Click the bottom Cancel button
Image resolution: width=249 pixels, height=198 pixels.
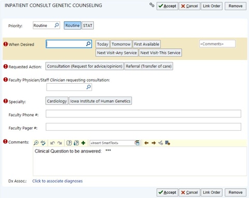[x=189, y=192]
